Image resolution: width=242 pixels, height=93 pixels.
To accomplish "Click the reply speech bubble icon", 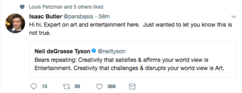I will point(34,87).
